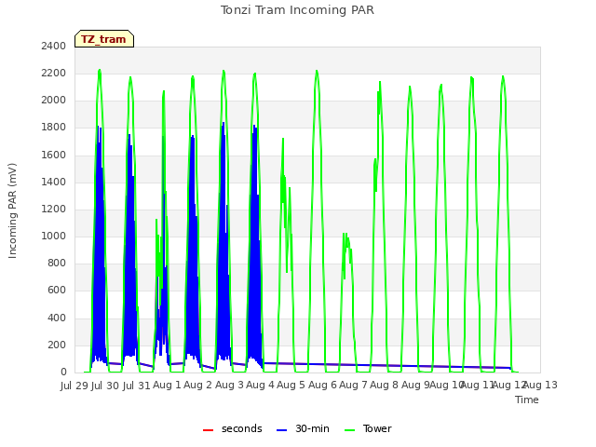Click the Aug 4 x-axis date label
This screenshot has height=447, width=596.
click(260, 385)
